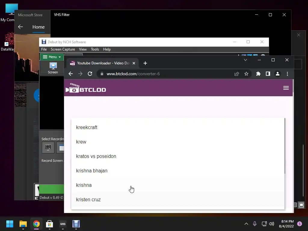308x231 pixels.
Task: Switch to Chrome in taskbar
Action: click(x=36, y=224)
